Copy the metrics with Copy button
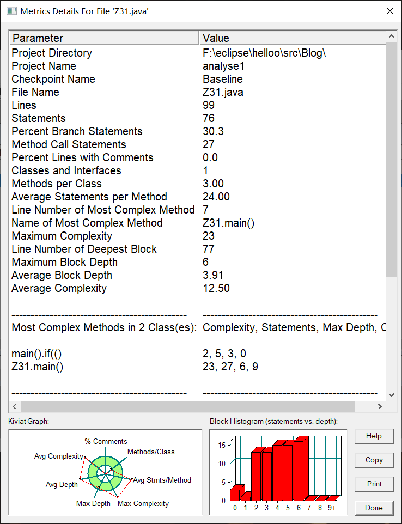402x524 pixels. pyautogui.click(x=374, y=460)
